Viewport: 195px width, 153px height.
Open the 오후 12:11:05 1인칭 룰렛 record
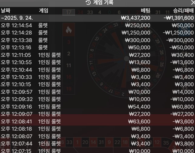click(98, 55)
